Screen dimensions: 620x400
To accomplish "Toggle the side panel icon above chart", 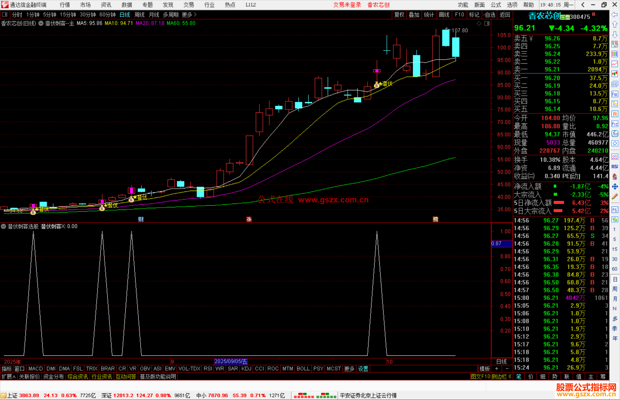I will [487, 24].
